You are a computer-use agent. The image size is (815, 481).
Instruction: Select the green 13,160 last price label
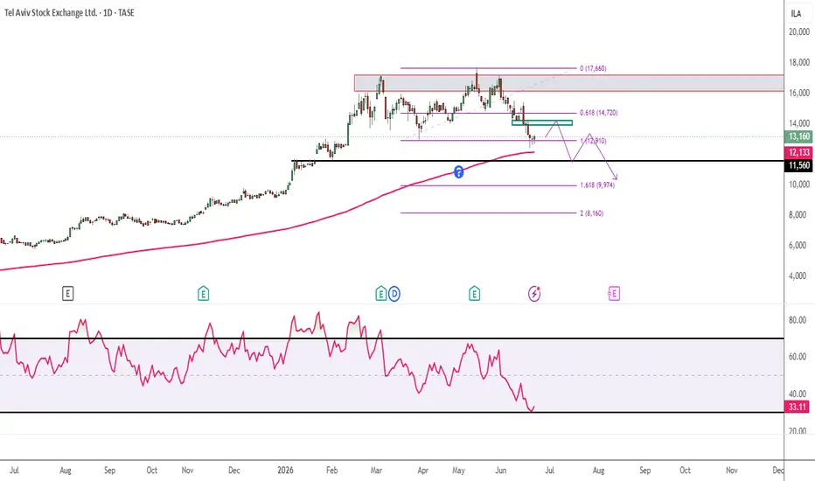pos(799,136)
